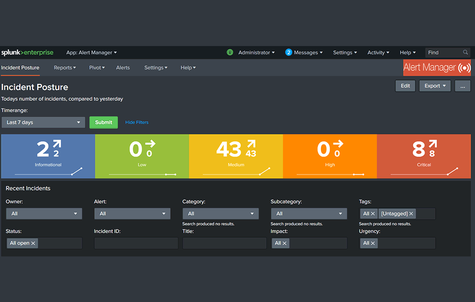The image size is (475, 302).
Task: Remove the All chip from Impact
Action: tap(284, 243)
